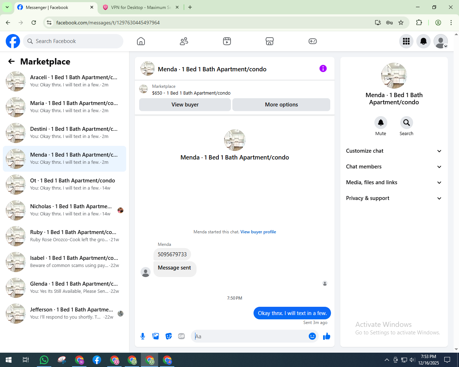
Task: Open the notifications bell
Action: [x=423, y=41]
